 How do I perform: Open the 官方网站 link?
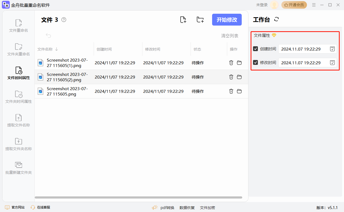coord(15,207)
